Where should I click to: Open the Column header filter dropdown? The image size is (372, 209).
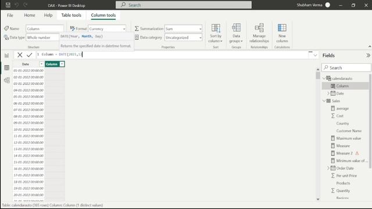tap(62, 64)
